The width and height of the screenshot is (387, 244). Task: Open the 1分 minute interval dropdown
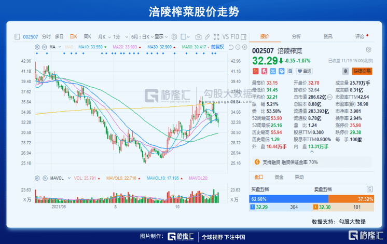(121, 37)
